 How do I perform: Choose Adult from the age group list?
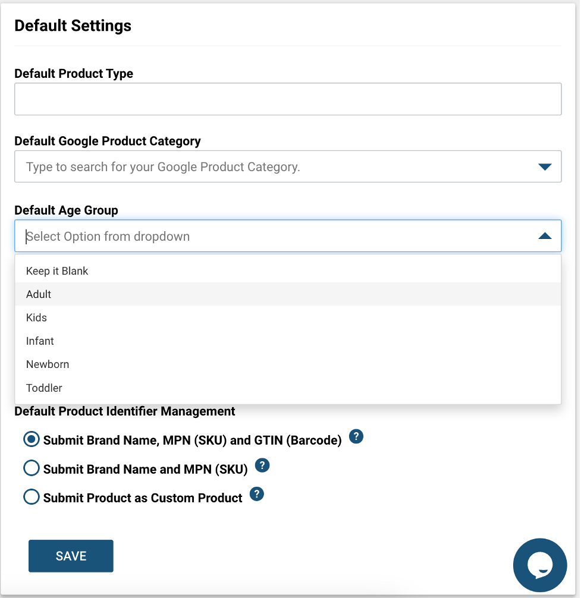pos(288,294)
